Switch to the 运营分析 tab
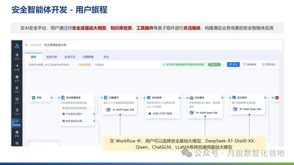 (x=51, y=57)
